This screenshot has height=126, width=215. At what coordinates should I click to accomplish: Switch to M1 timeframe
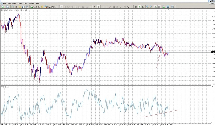click(x=61, y=7)
